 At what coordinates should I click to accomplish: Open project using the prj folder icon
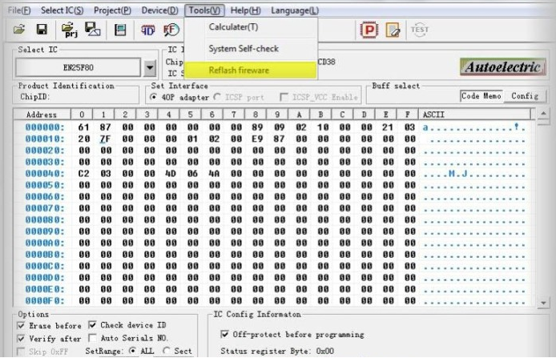[70, 30]
